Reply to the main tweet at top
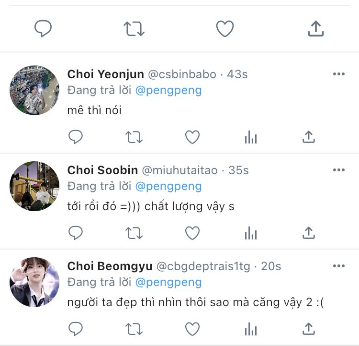The image size is (359, 346). click(43, 29)
